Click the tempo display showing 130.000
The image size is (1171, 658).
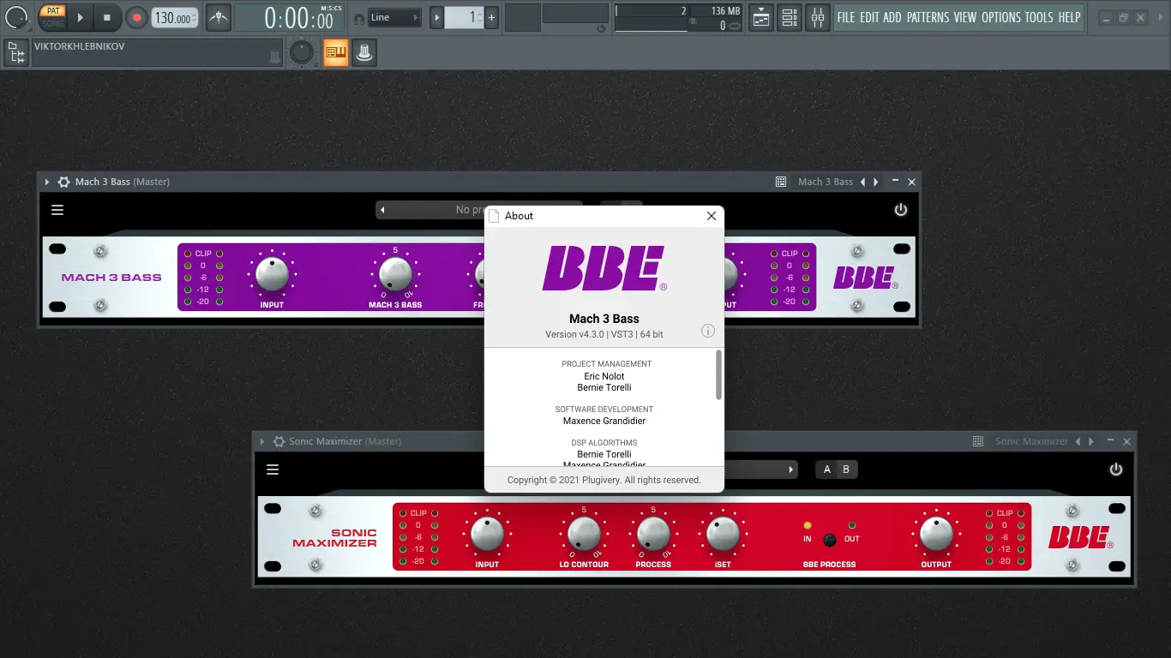click(173, 17)
